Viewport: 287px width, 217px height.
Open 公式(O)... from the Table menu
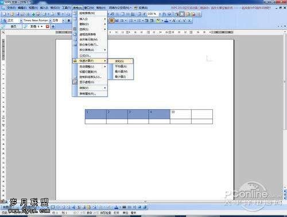coord(90,56)
